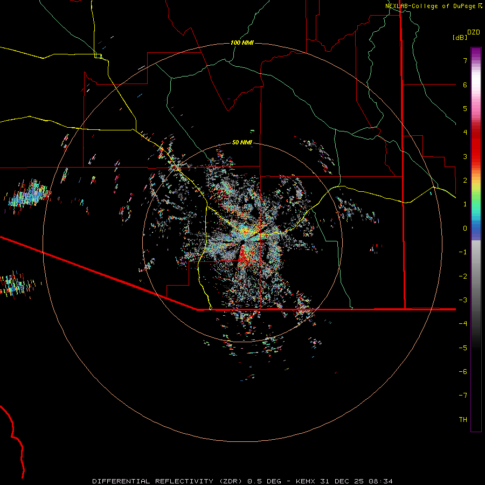Click the 1 value on color scale

pos(465,204)
